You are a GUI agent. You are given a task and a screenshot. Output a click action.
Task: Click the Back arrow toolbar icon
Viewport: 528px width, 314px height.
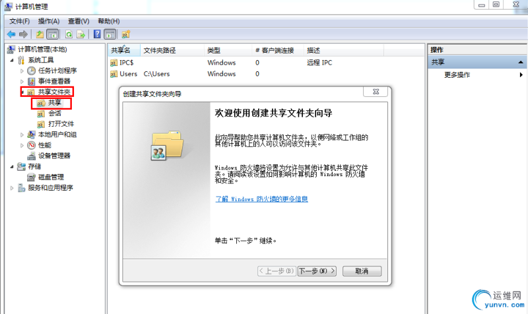pyautogui.click(x=11, y=34)
